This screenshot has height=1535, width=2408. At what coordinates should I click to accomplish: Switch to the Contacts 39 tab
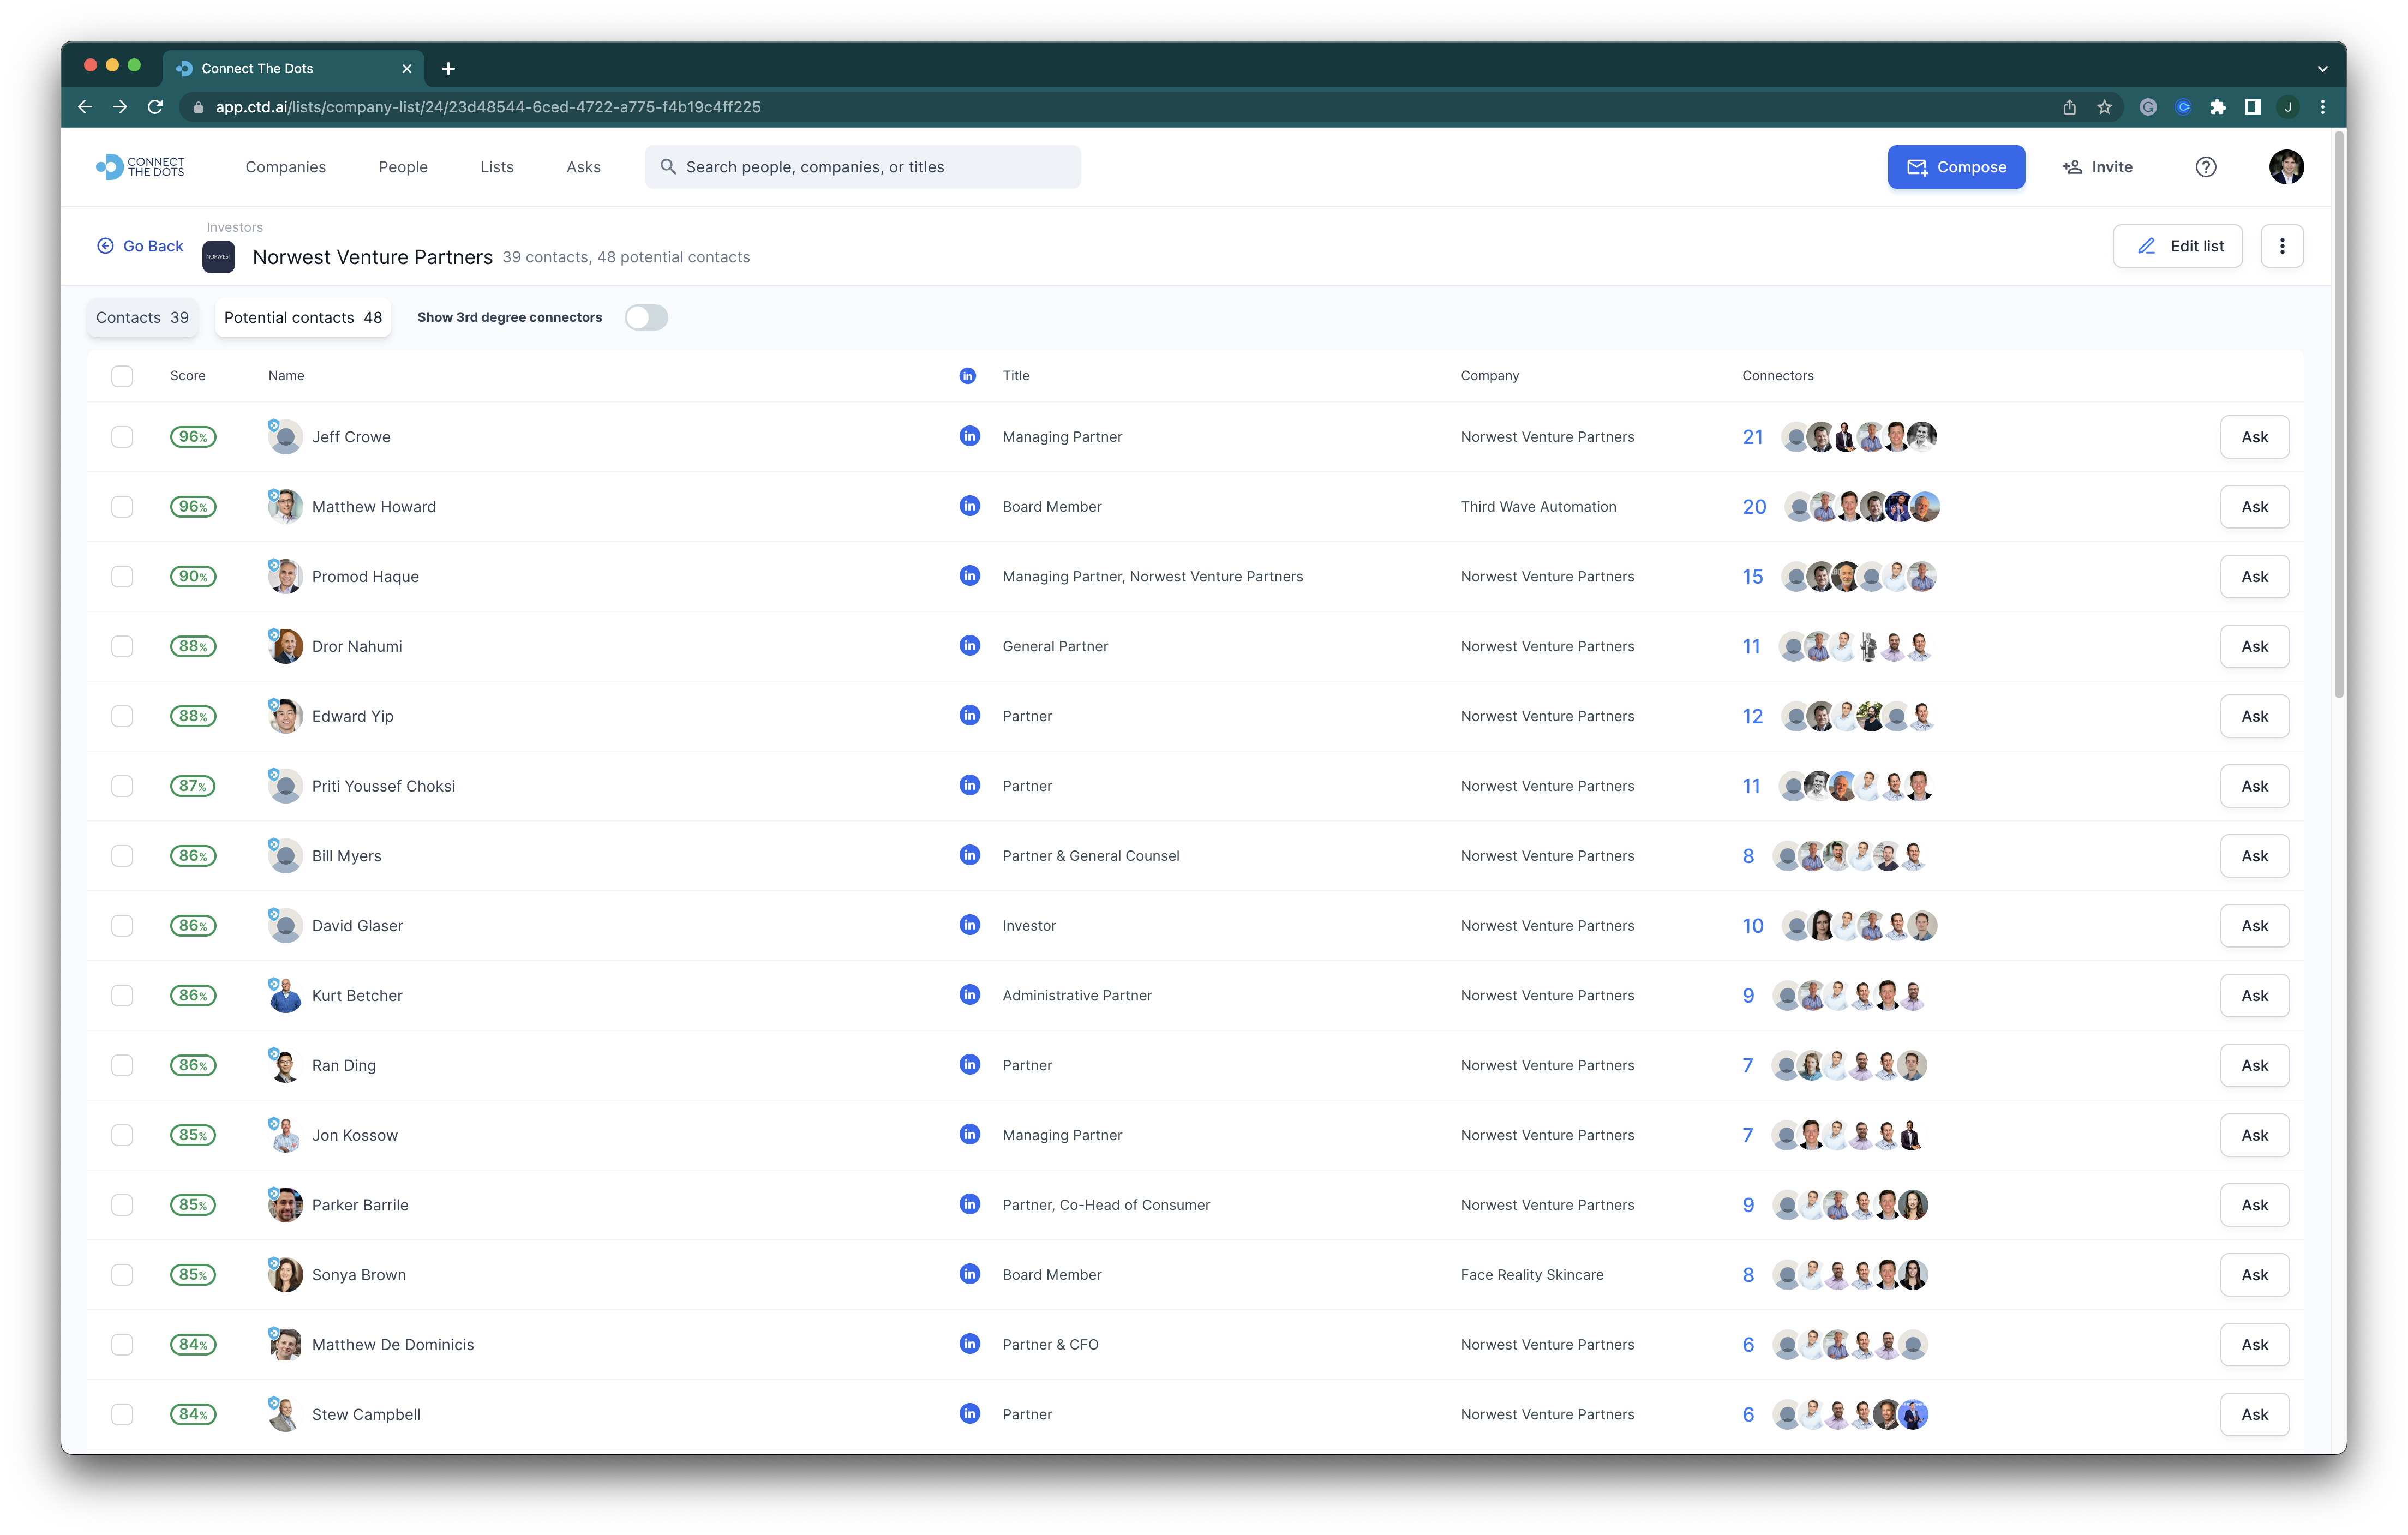click(142, 318)
